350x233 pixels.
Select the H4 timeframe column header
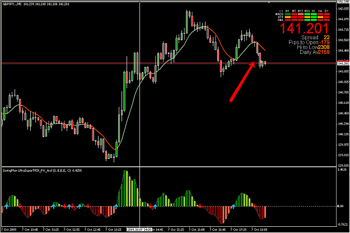pyautogui.click(x=320, y=11)
